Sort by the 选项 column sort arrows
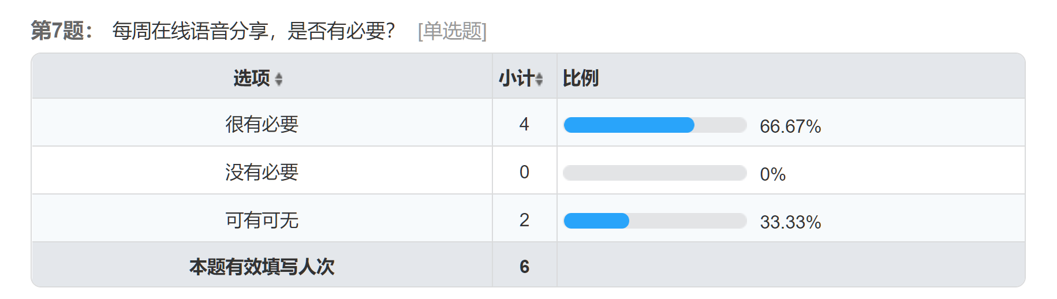The height and width of the screenshot is (299, 1057). pyautogui.click(x=279, y=79)
